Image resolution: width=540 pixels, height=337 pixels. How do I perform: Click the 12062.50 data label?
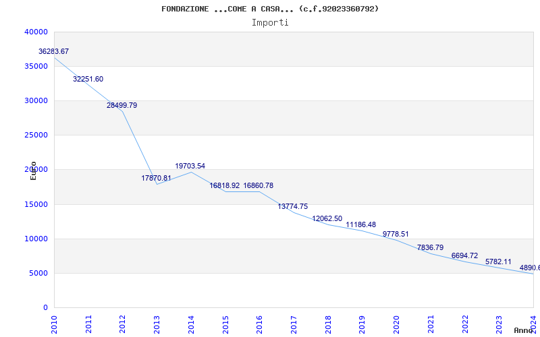(x=327, y=218)
